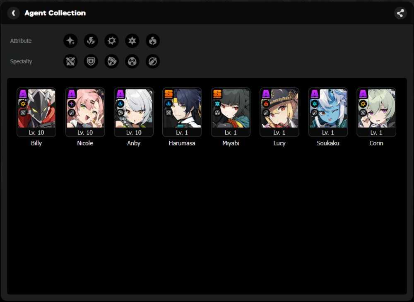
Task: Filter by Defense shield specialty icon
Action: [x=91, y=61]
